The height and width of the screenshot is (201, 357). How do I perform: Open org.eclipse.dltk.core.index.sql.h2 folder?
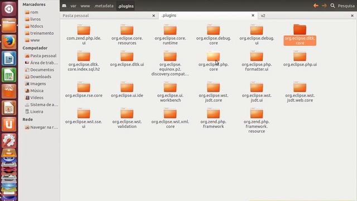84,61
